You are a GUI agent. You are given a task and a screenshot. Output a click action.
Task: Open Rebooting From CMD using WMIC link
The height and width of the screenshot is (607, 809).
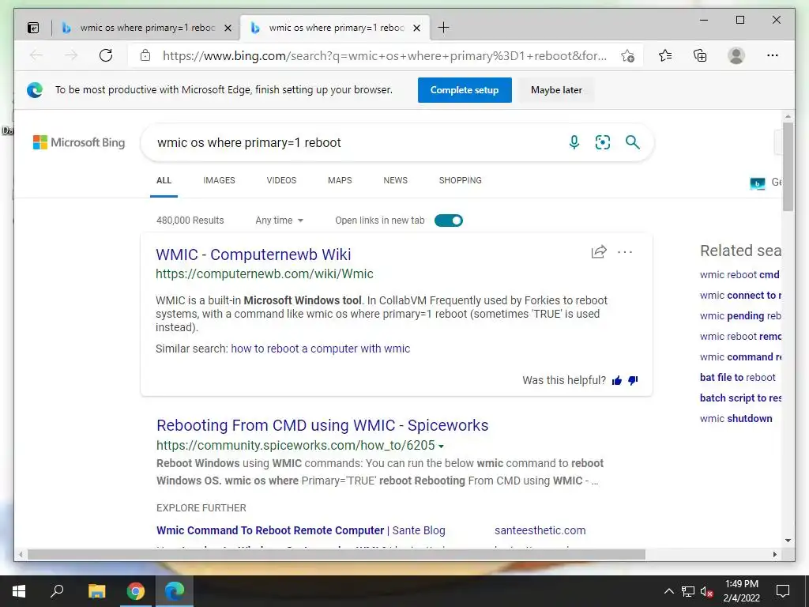pyautogui.click(x=322, y=425)
